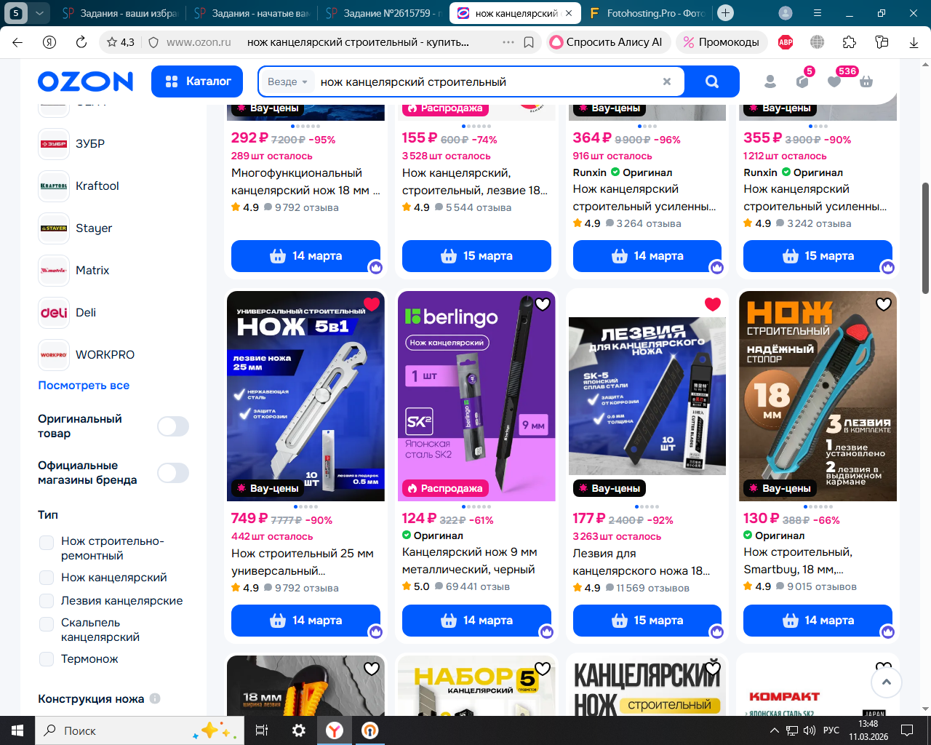
Task: Remove the 5-in-1 knife from favorites
Action: [x=372, y=304]
